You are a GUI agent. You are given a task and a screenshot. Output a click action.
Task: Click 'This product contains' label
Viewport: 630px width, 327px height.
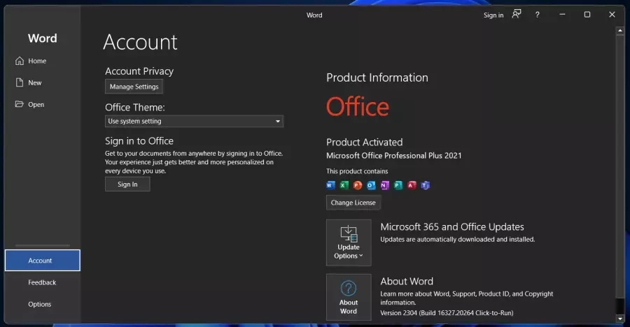point(357,171)
